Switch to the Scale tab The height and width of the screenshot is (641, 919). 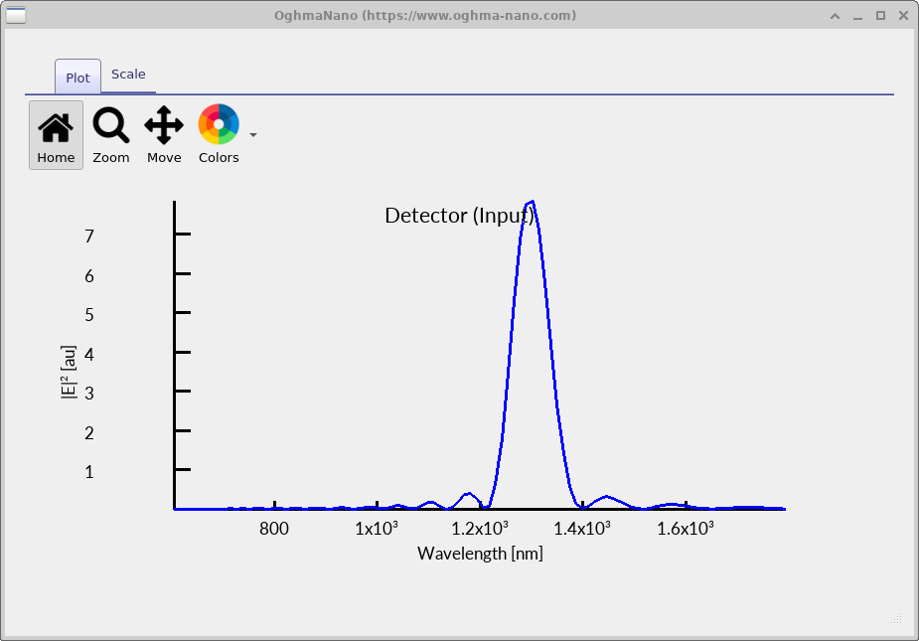[x=128, y=74]
